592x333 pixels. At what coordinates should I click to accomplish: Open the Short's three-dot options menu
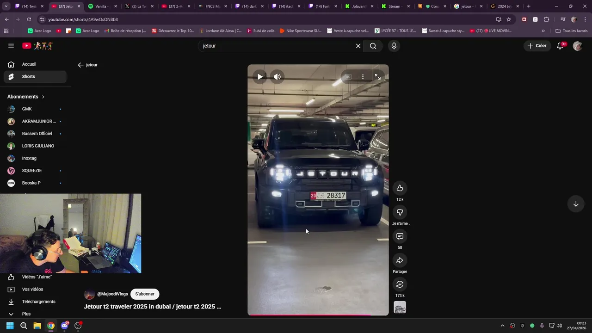click(x=363, y=77)
